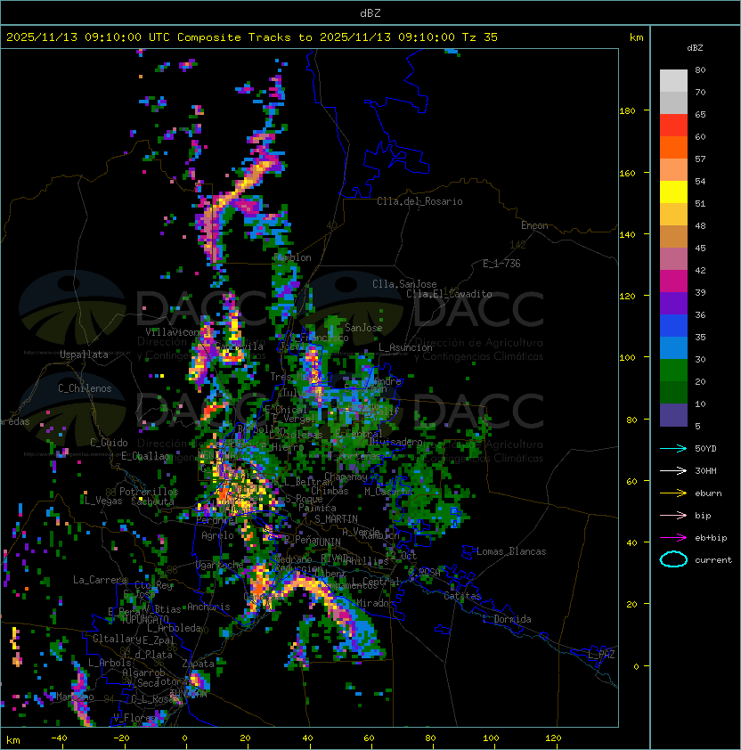Screen dimensions: 741x750
Task: Click the Agrelo map label
Action: pyautogui.click(x=217, y=535)
